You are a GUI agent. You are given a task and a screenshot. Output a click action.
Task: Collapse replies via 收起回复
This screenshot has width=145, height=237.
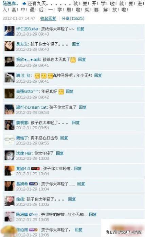tap(48, 18)
